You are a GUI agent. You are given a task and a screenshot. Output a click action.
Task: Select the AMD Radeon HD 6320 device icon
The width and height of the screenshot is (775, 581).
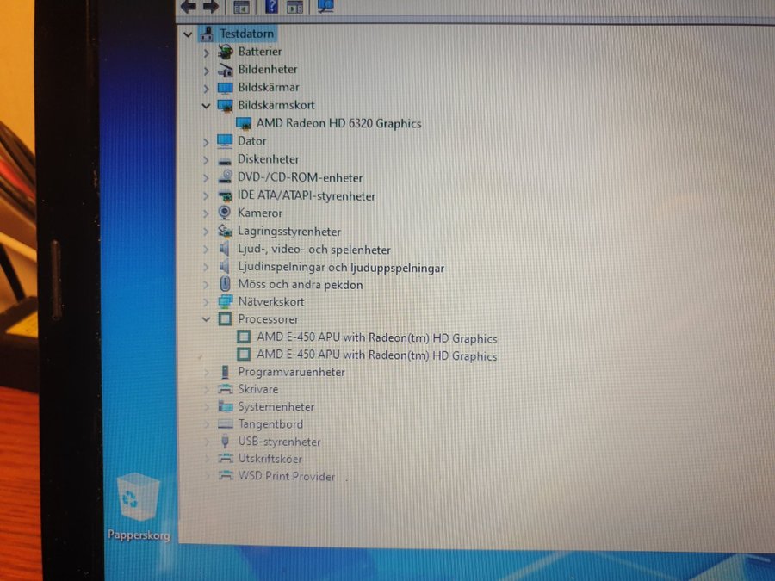244,123
